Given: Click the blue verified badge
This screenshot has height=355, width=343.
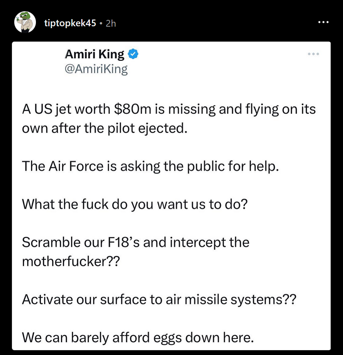Looking at the screenshot, I should tap(133, 55).
